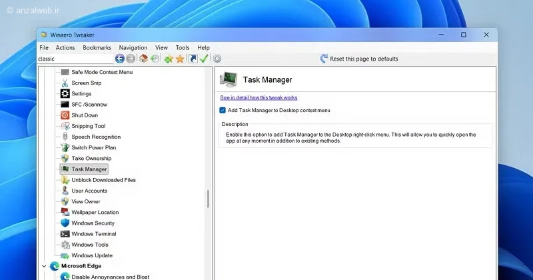Maximize the Winaero Tweaker window

coord(464,35)
